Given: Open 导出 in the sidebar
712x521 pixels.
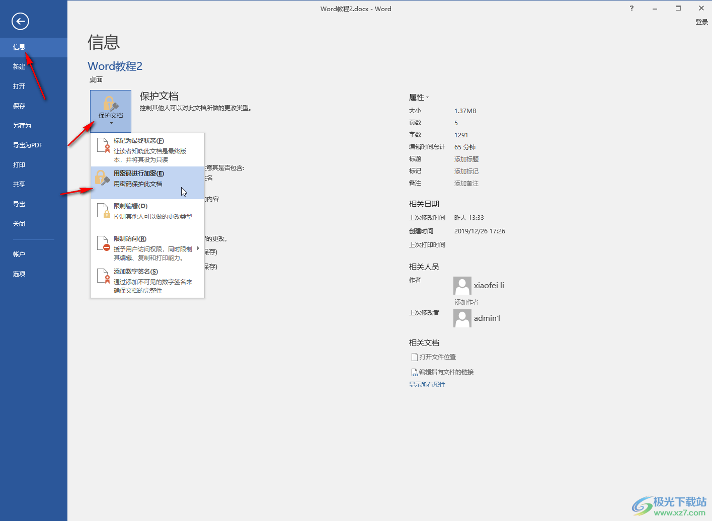Looking at the screenshot, I should click(x=34, y=204).
